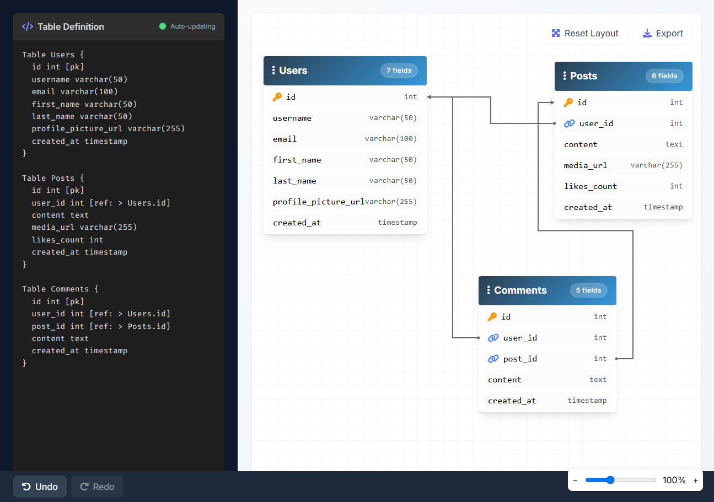The height and width of the screenshot is (502, 714).
Task: Click the 'Table Posts {' code line
Action: pyautogui.click(x=52, y=178)
